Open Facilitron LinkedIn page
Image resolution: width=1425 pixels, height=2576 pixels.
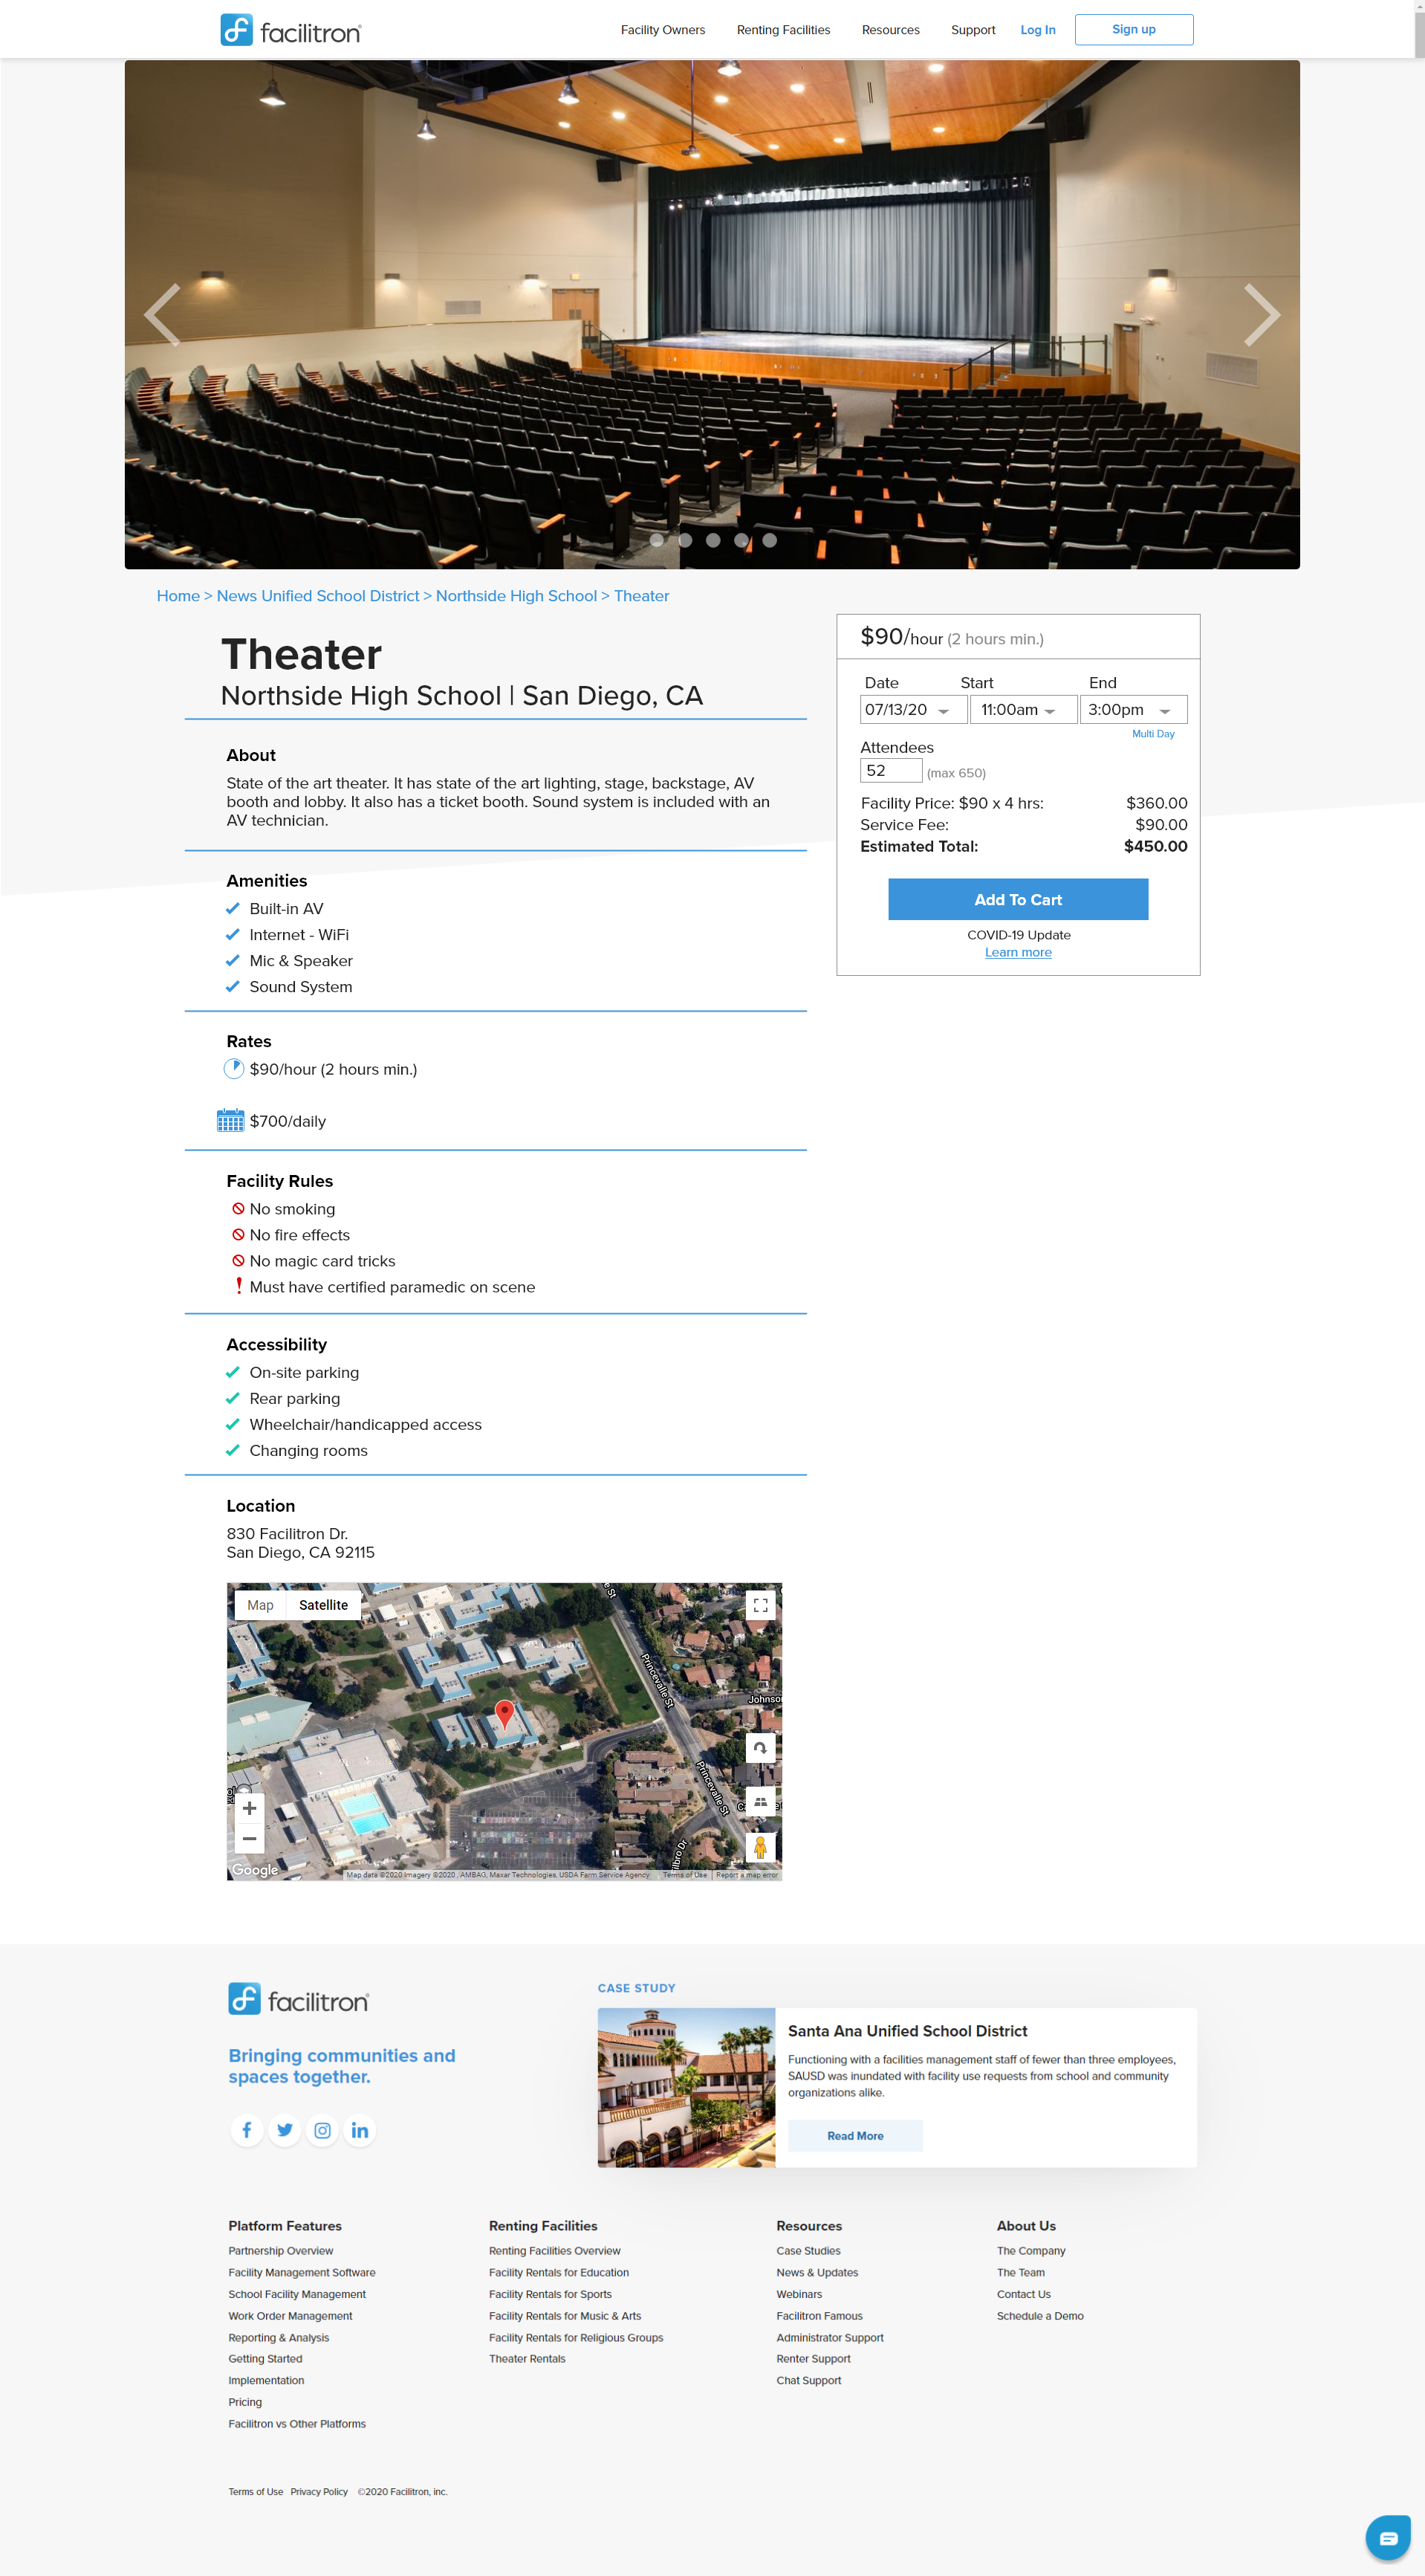point(360,2130)
